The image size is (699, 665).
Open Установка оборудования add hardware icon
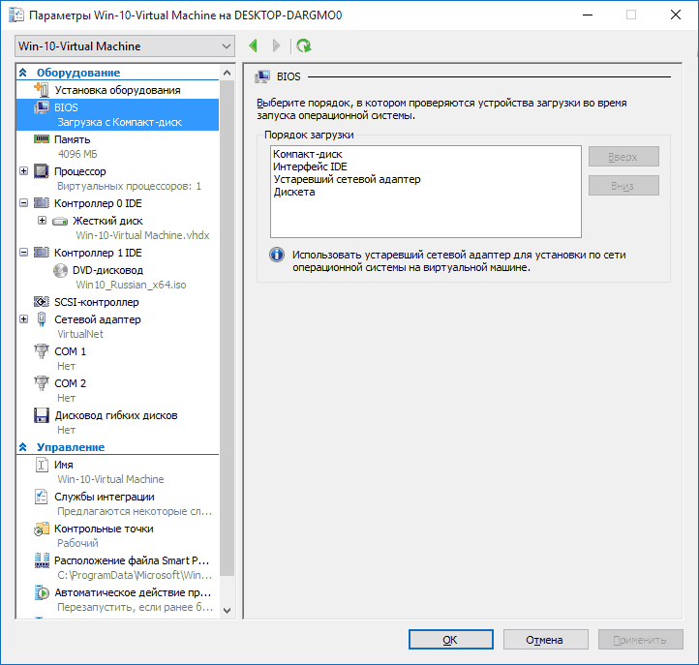pos(42,90)
